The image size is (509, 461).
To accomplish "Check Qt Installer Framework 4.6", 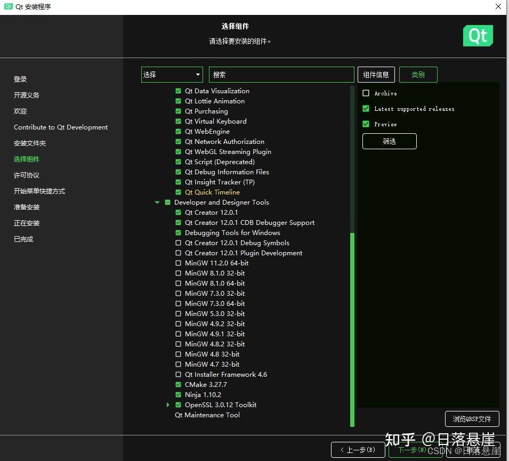I will point(179,374).
